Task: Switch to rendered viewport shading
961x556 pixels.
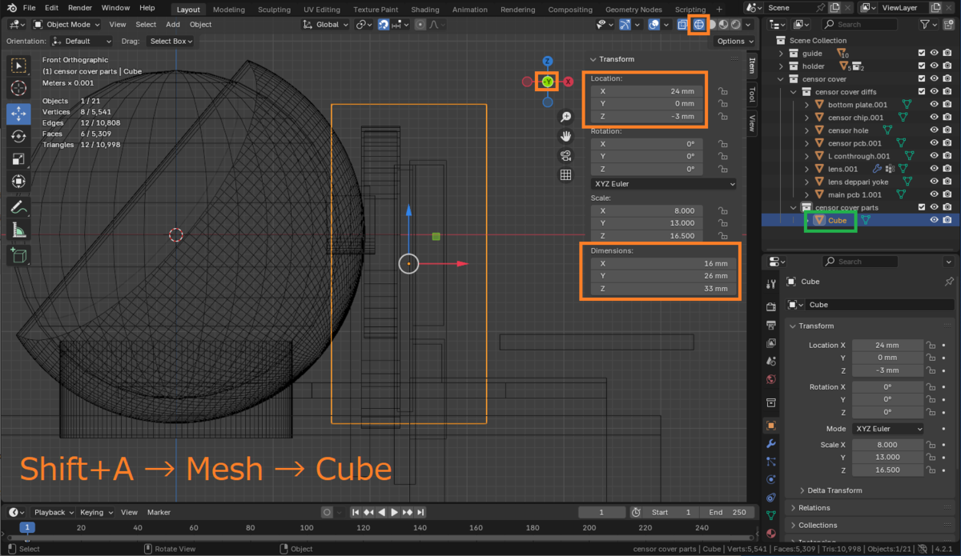Action: point(736,24)
